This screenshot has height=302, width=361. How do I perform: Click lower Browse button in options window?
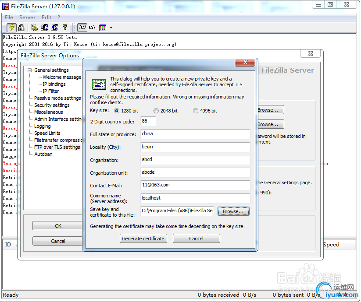click(271, 124)
